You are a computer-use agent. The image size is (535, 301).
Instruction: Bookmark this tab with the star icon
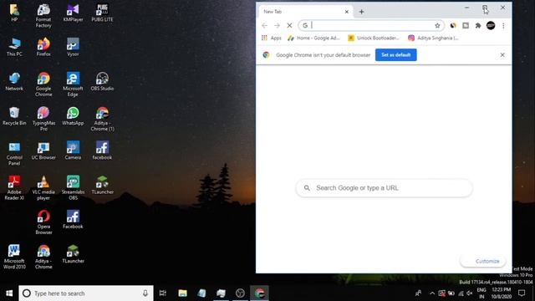click(x=437, y=26)
